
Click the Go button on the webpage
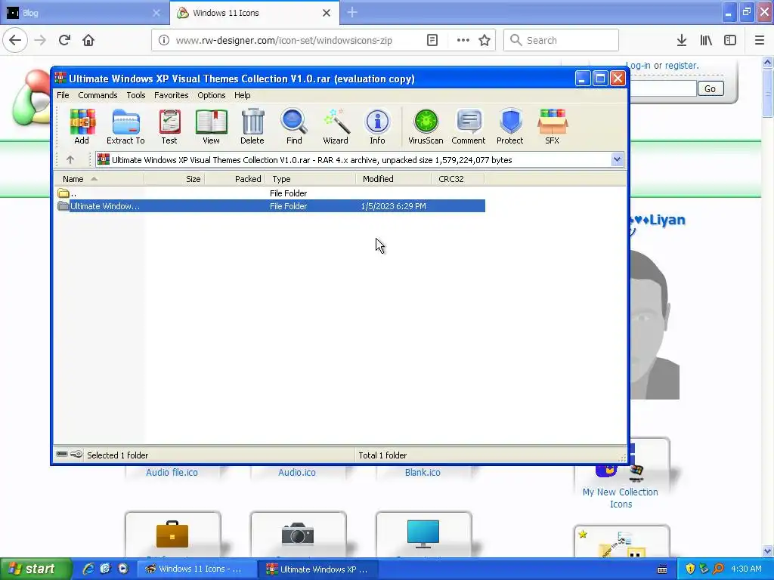point(711,89)
